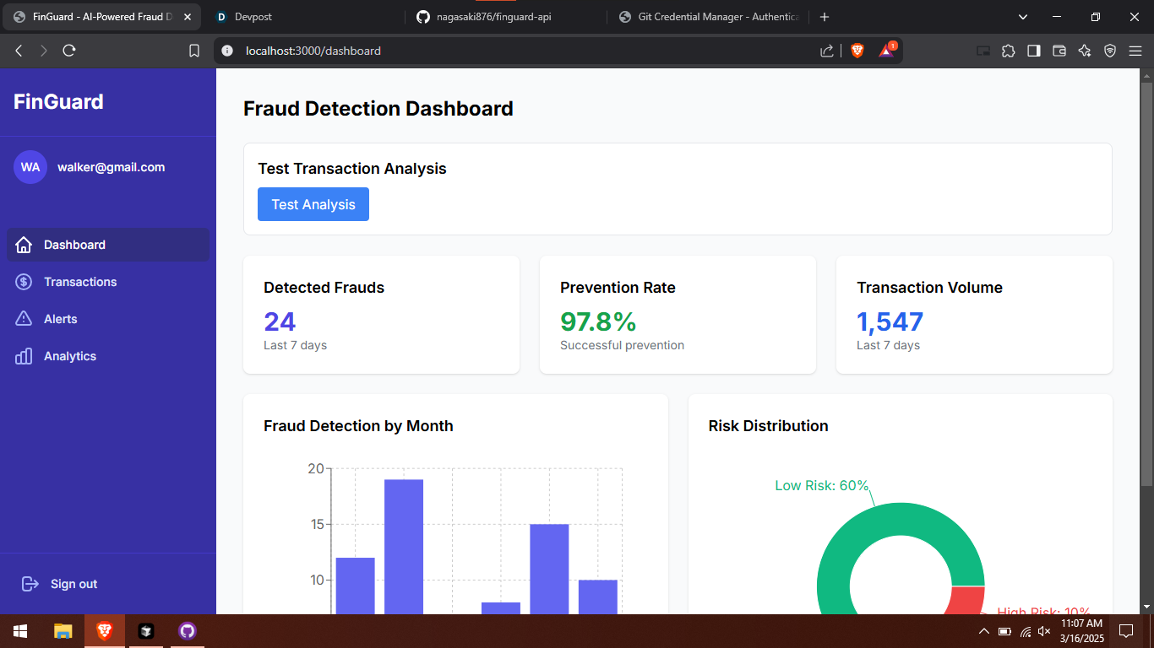
Task: Open the Alerts menu item
Action: 108,319
